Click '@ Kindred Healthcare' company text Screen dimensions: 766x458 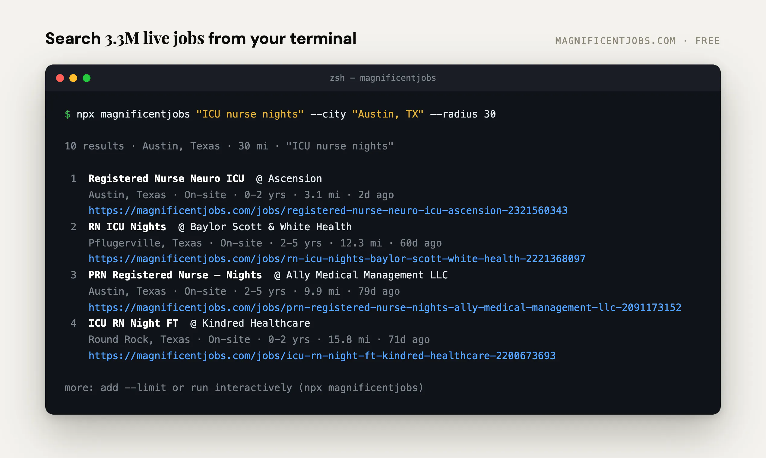point(250,323)
